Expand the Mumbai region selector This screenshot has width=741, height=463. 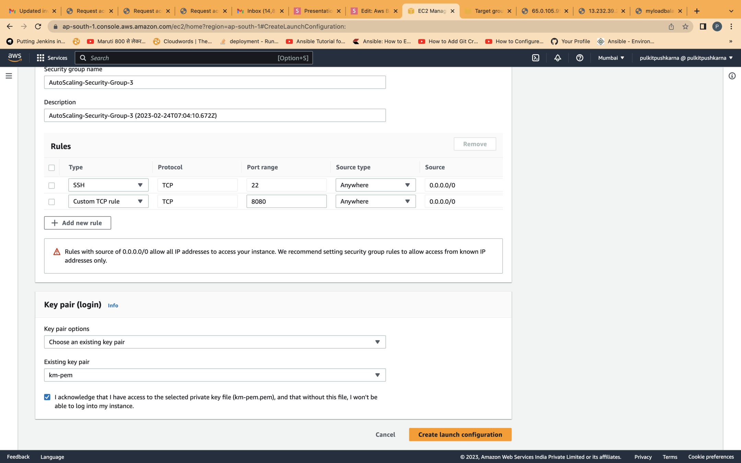[x=611, y=58]
